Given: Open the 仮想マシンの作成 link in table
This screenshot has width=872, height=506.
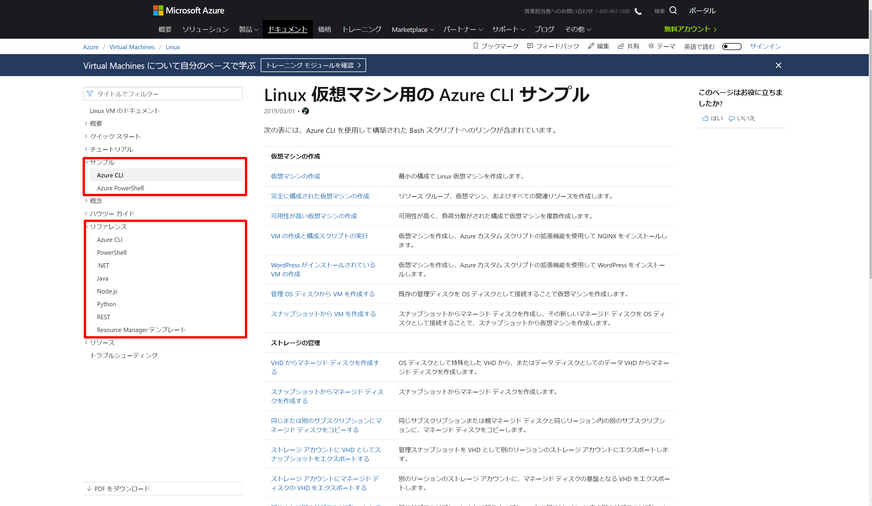Looking at the screenshot, I should [x=295, y=176].
